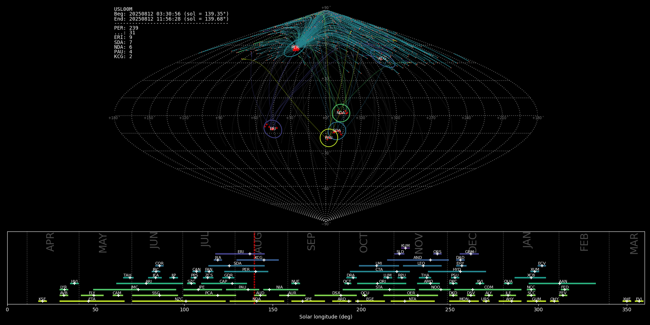
Task: Select the DRA shower bar in timeline
Action: pos(351,278)
